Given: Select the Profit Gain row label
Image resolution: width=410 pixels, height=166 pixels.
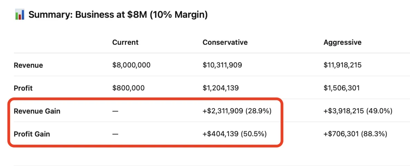Looking at the screenshot, I should pyautogui.click(x=31, y=134).
